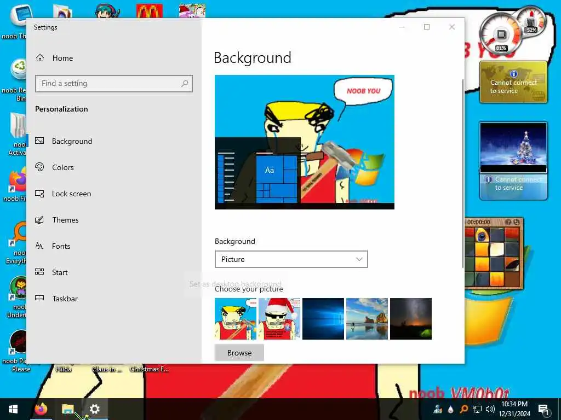The image size is (561, 420).
Task: Select the Hilda desktop icon label
Action: tap(64, 369)
